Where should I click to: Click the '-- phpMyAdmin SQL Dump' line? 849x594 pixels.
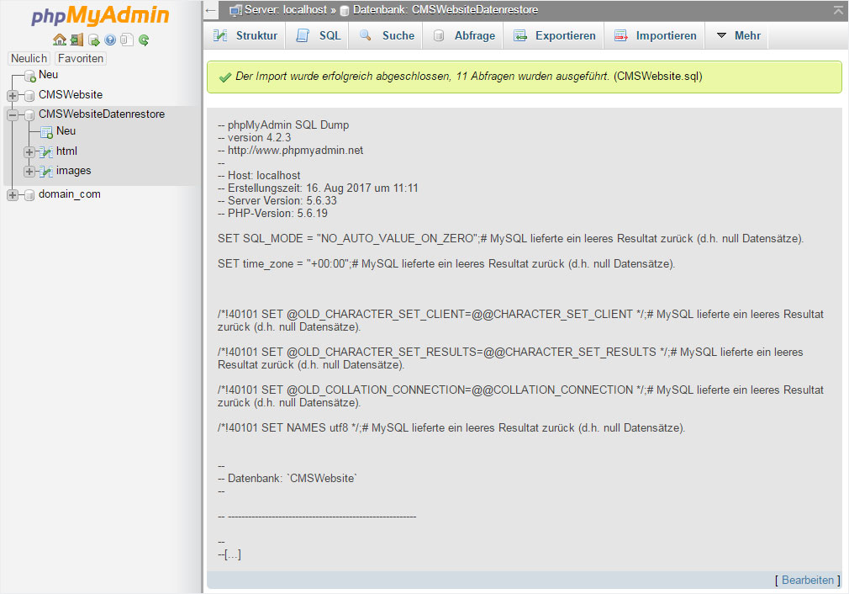283,125
